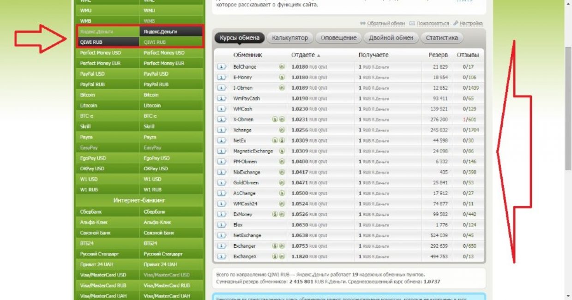This screenshot has height=300, width=572.
Task: Select W1 RUB in the left currency column
Action: click(108, 190)
